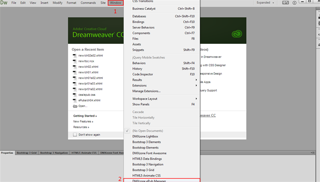320x182 pixels.
Task: Open the Site menu
Action: pos(103,3)
